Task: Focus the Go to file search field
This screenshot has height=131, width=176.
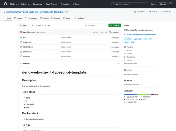Action: tap(96, 26)
